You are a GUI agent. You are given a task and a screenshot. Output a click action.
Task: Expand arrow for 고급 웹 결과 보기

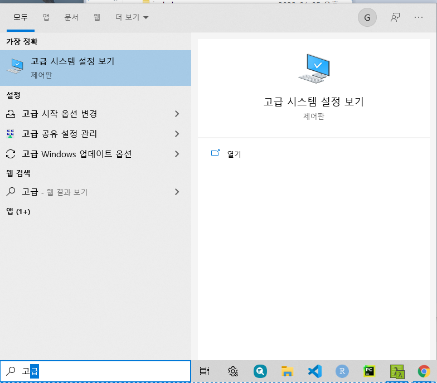tap(177, 192)
